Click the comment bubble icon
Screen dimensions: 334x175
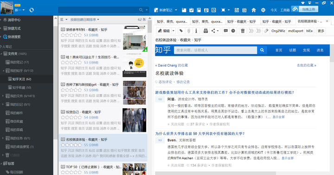click(226, 31)
